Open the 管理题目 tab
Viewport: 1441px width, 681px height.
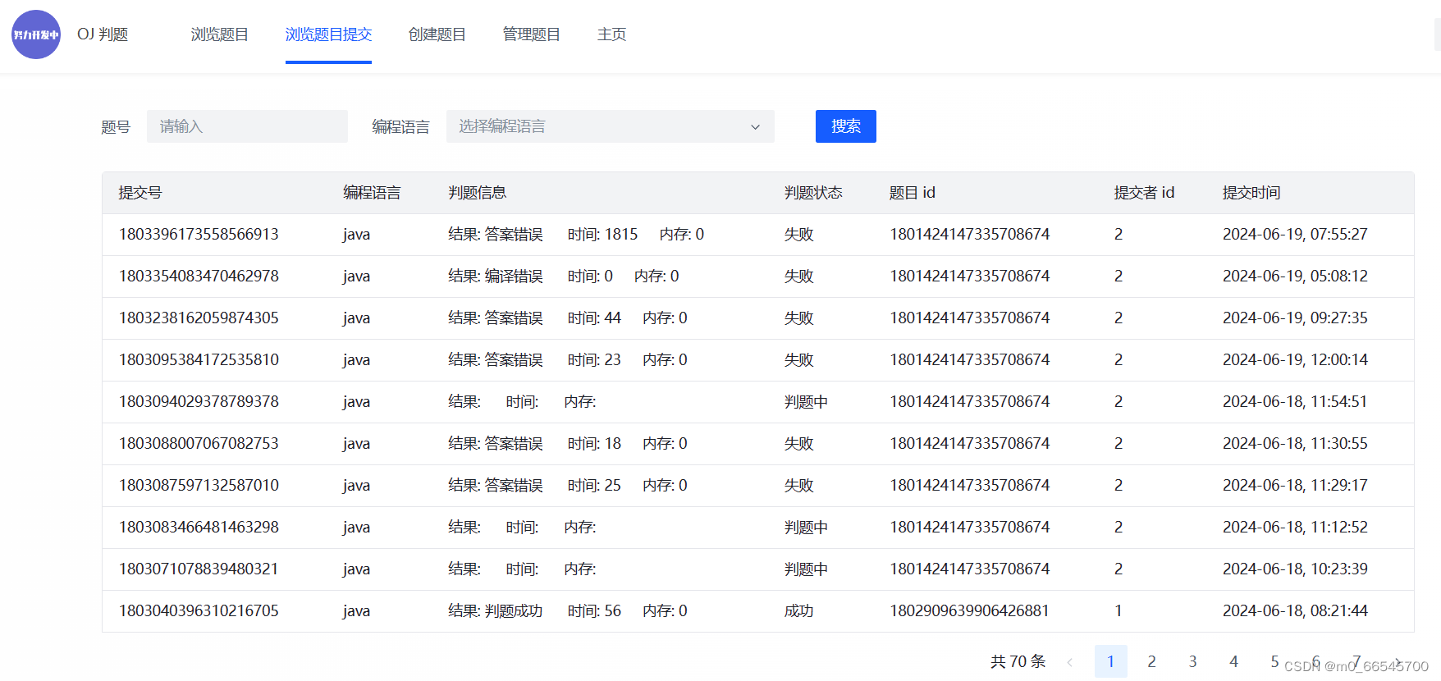pos(531,34)
